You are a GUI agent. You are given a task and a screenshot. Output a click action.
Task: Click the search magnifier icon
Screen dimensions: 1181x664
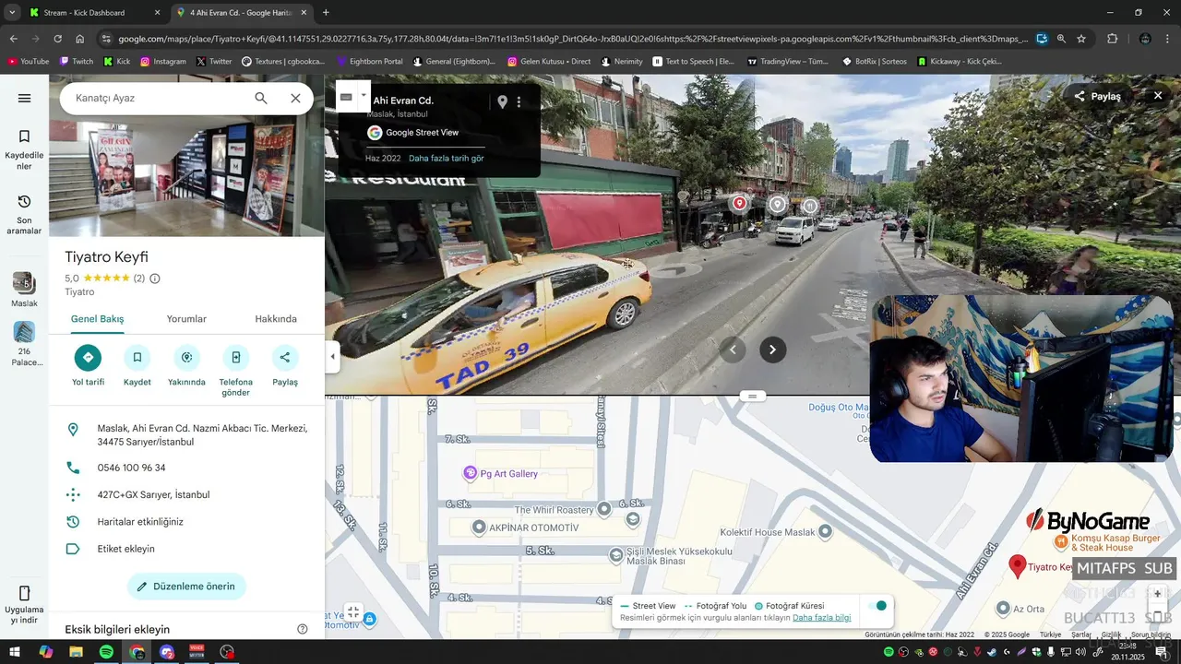(x=261, y=98)
